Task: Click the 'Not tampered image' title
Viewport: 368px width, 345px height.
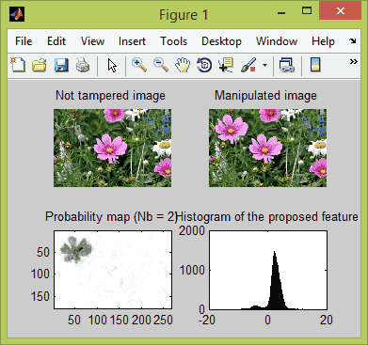Action: [110, 96]
